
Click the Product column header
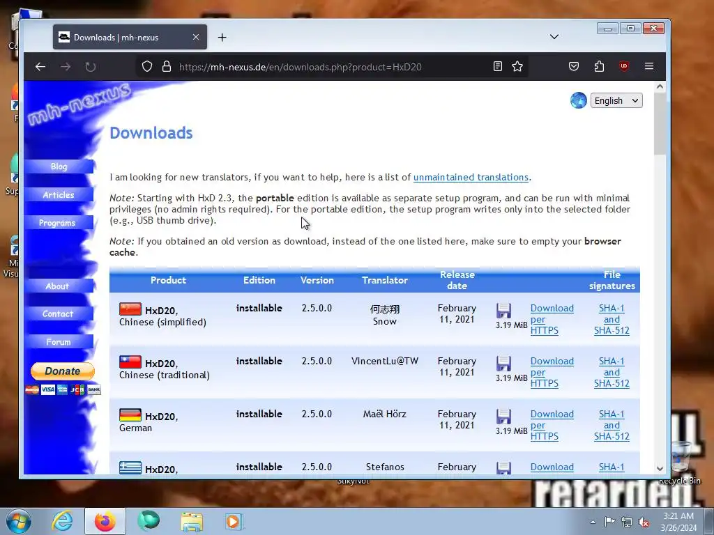pyautogui.click(x=168, y=280)
